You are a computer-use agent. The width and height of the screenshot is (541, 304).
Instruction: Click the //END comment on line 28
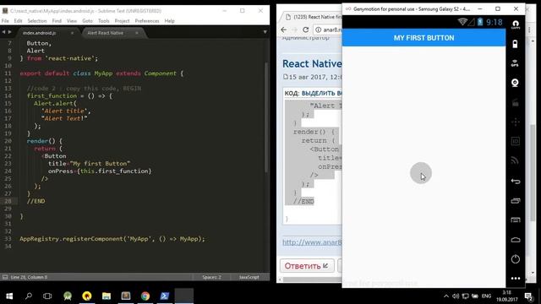tap(36, 201)
